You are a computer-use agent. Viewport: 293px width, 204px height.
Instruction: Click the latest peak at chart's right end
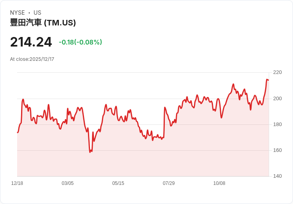(x=267, y=80)
